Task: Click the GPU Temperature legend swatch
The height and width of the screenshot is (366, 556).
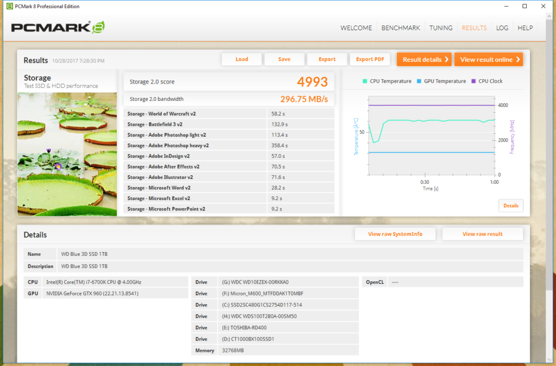Action: (419, 81)
